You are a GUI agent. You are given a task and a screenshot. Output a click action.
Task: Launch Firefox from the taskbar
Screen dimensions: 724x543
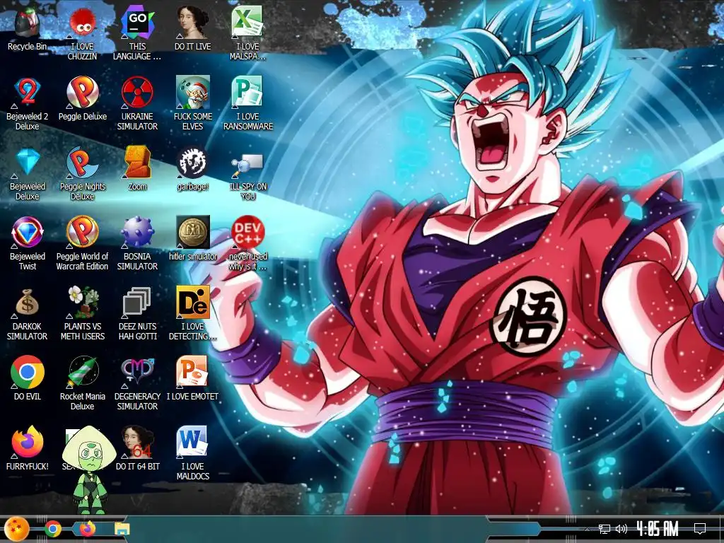[x=87, y=529]
